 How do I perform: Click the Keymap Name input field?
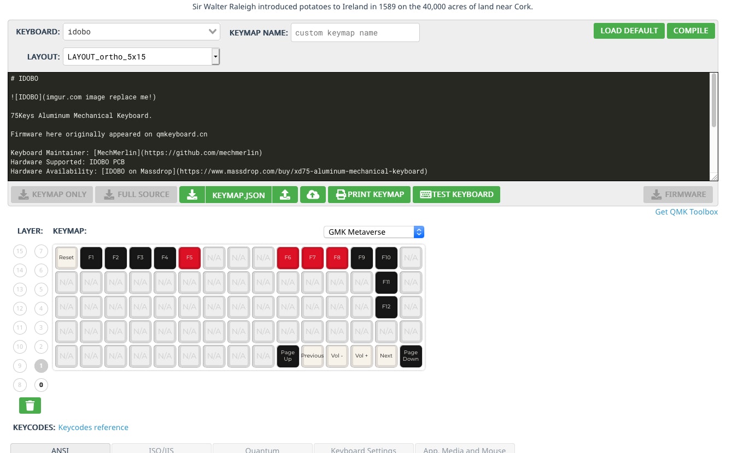click(x=355, y=33)
